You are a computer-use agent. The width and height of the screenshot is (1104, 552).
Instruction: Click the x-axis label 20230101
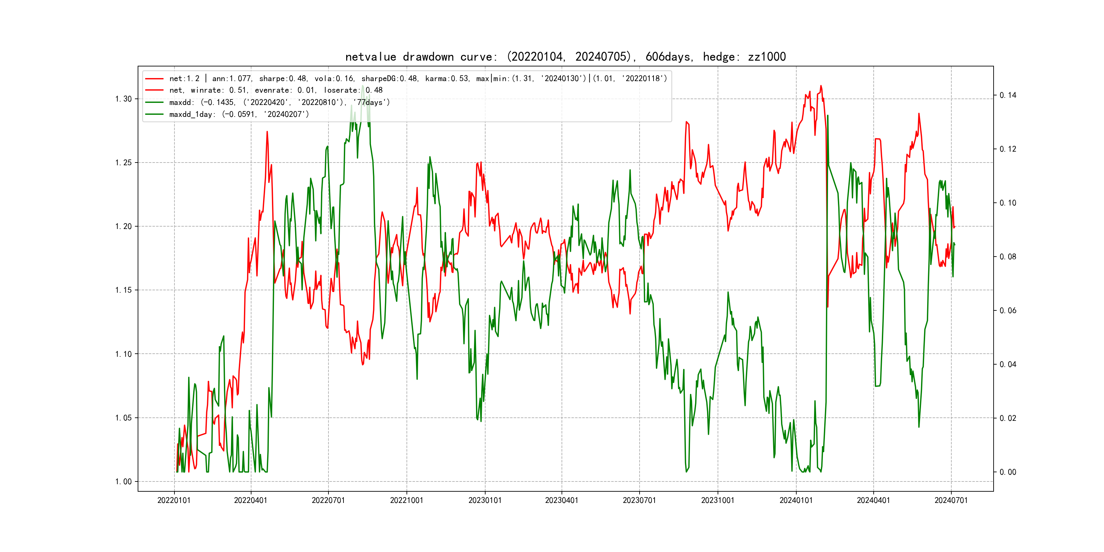485,500
